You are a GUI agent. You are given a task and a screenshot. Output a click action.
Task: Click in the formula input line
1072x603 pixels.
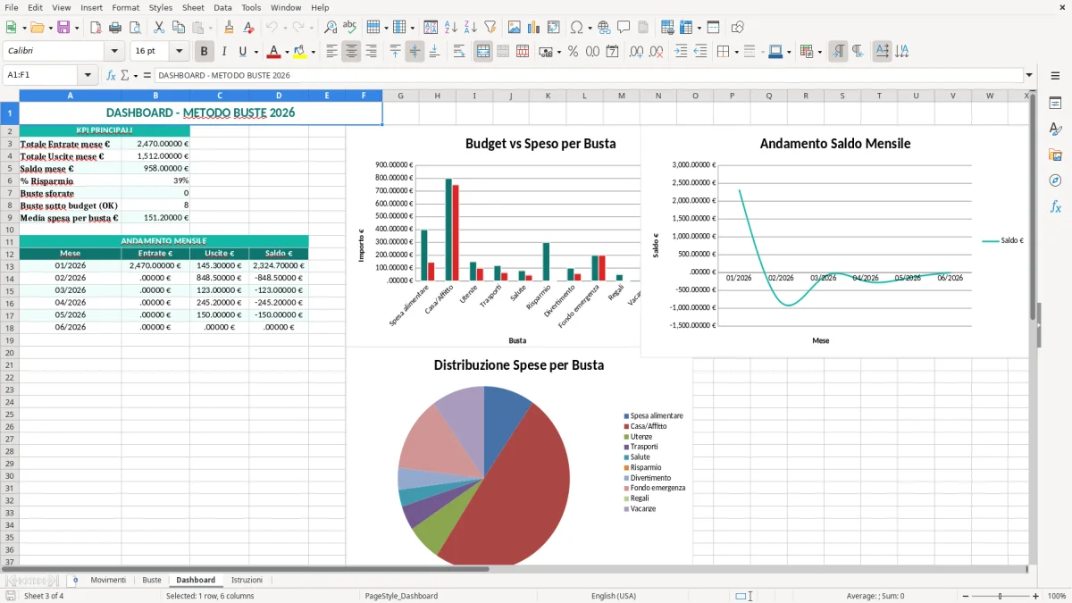(588, 76)
